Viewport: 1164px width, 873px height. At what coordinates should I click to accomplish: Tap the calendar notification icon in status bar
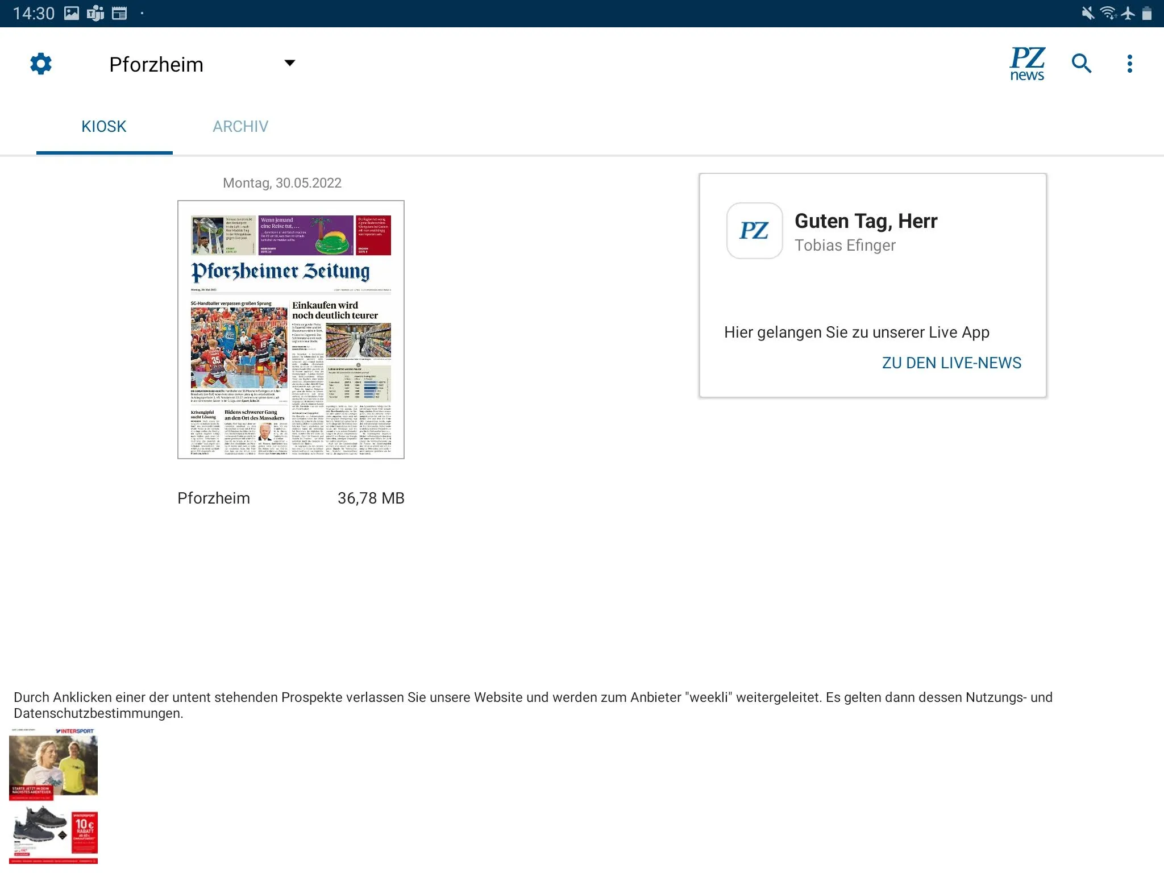(x=119, y=13)
